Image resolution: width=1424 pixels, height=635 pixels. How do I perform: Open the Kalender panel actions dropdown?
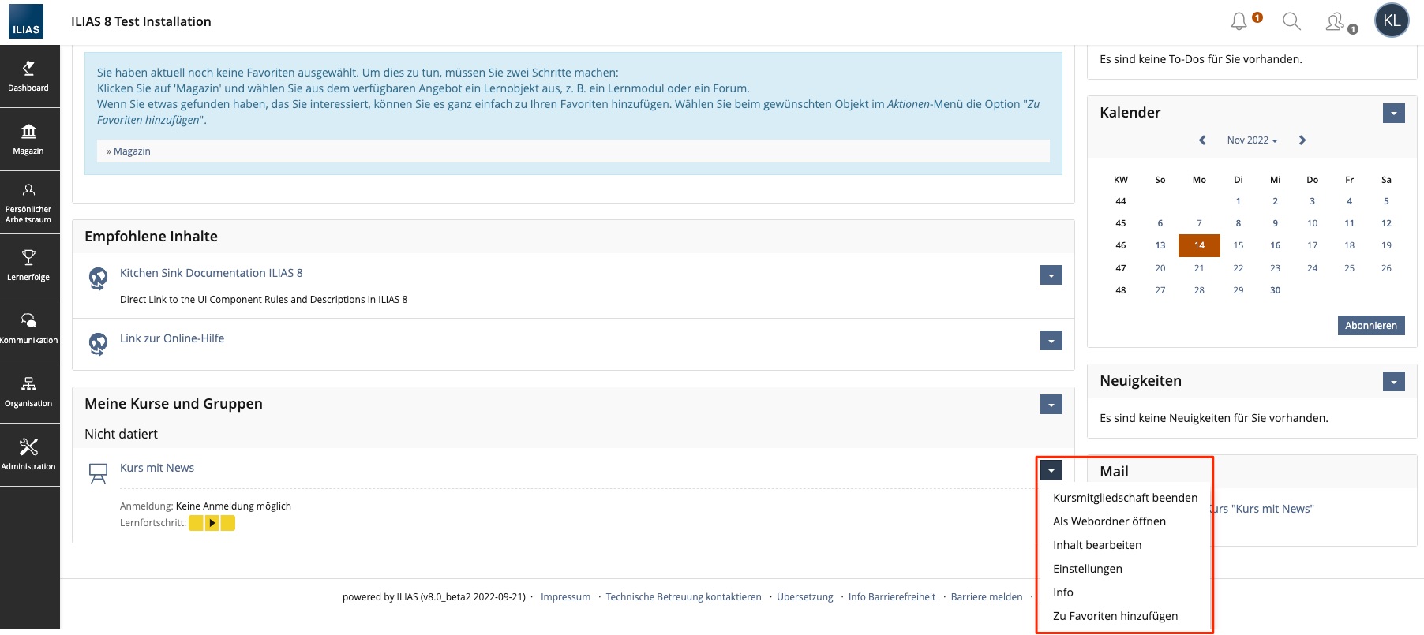point(1393,114)
